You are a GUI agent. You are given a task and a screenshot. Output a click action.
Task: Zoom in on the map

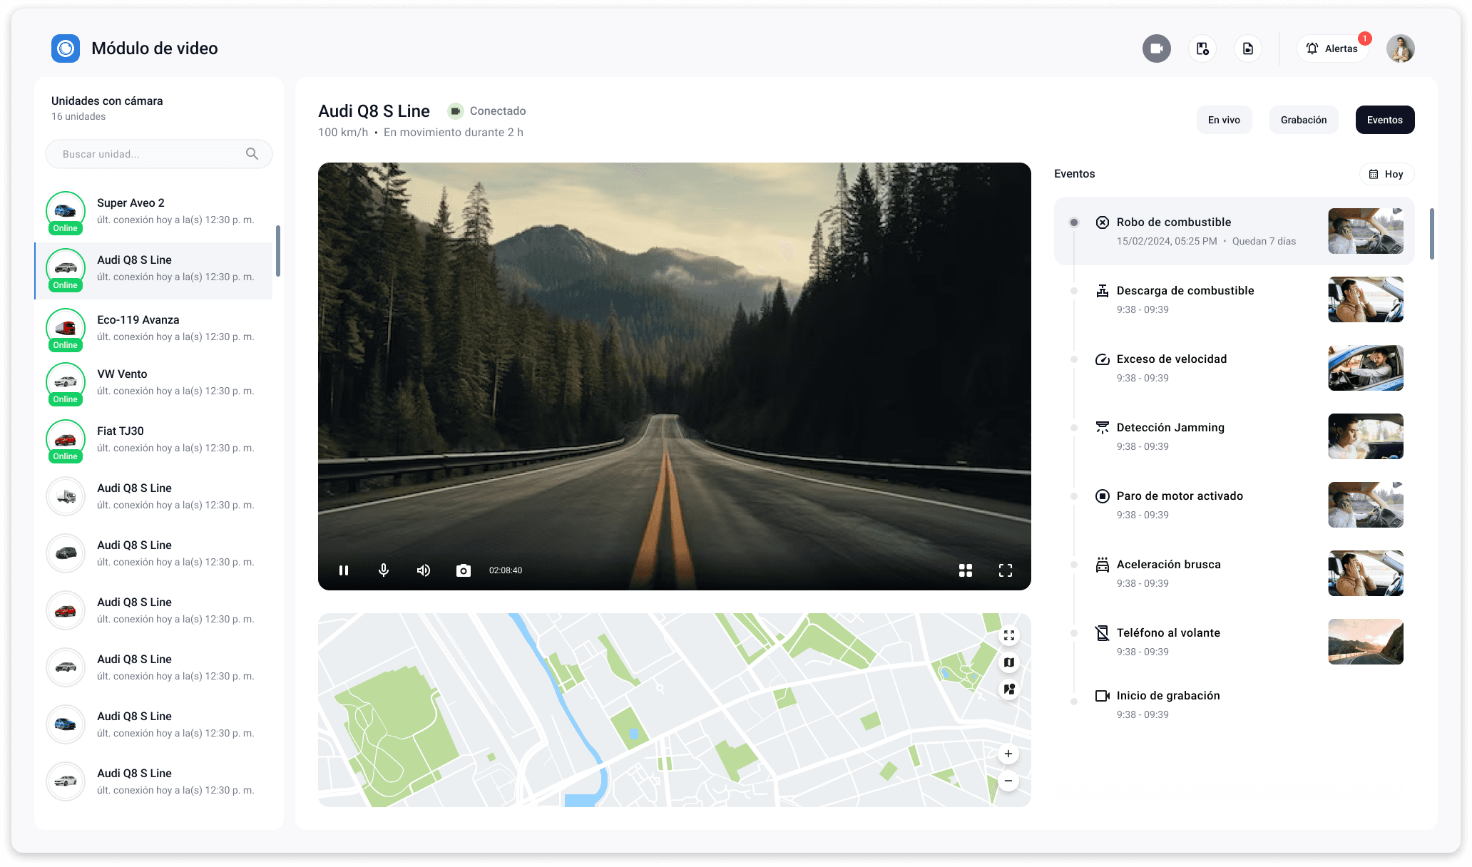1008,754
